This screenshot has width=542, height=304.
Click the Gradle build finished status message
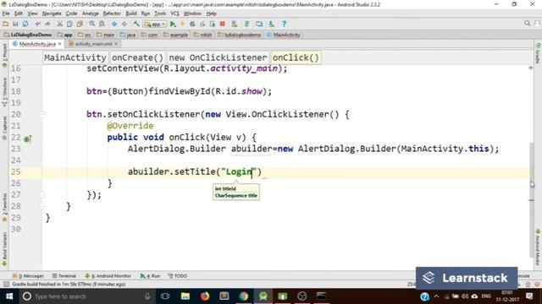tap(69, 285)
